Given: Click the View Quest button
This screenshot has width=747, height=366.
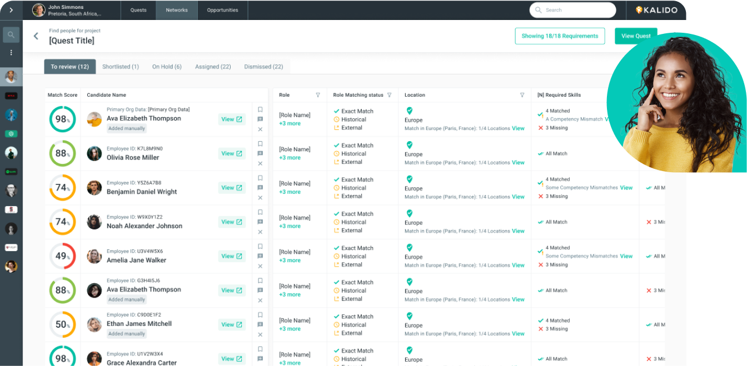Looking at the screenshot, I should pos(636,36).
